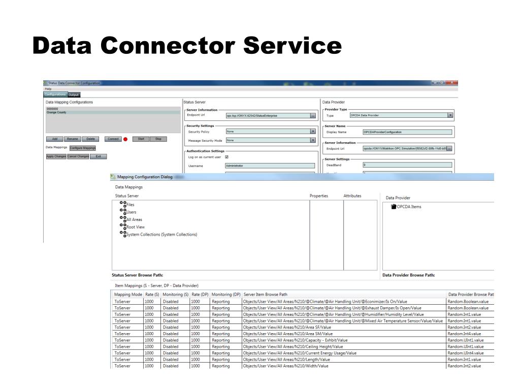This screenshot has width=520, height=390.
Task: Click the System Collections node icon
Action: point(123,234)
